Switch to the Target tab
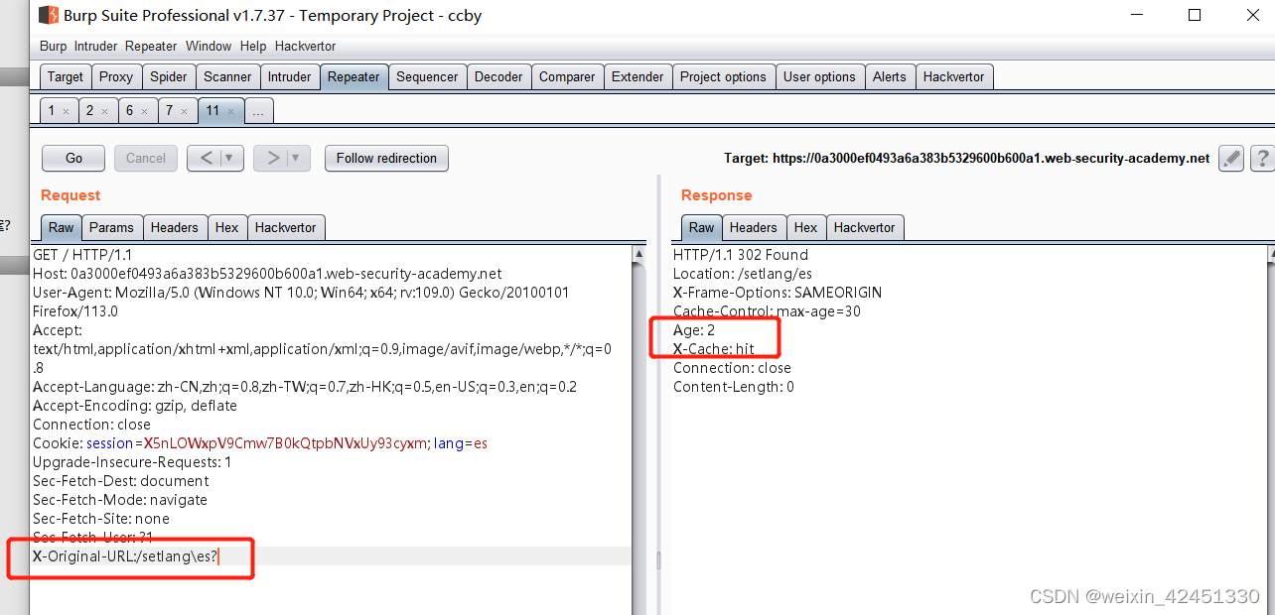1275x615 pixels. pos(66,77)
